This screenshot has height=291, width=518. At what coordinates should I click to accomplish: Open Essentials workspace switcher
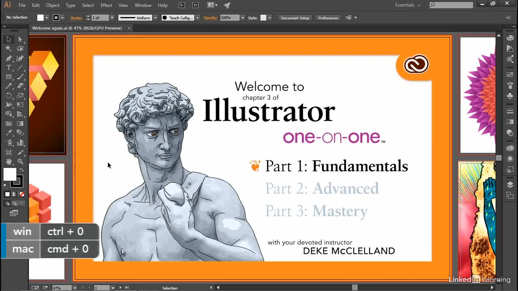pyautogui.click(x=408, y=5)
